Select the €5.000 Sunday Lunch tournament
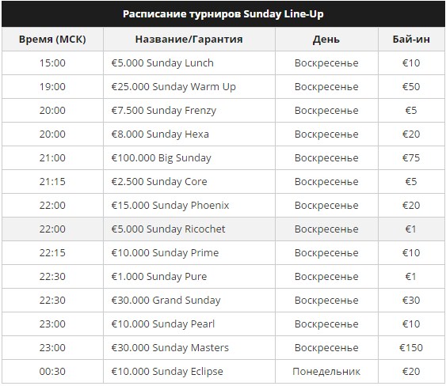 coord(162,63)
